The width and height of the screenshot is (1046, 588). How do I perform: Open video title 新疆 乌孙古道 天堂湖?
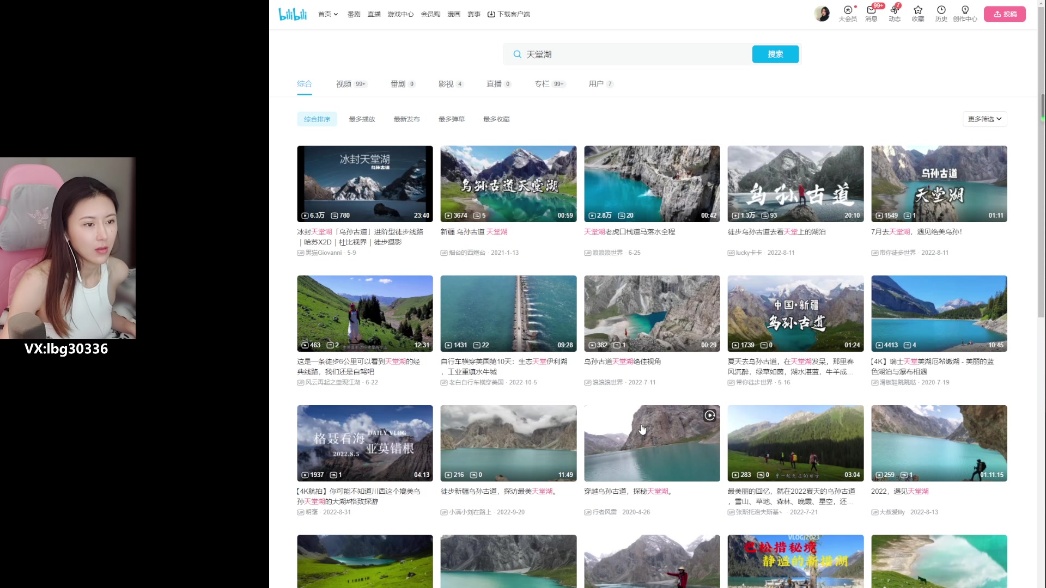pyautogui.click(x=474, y=232)
